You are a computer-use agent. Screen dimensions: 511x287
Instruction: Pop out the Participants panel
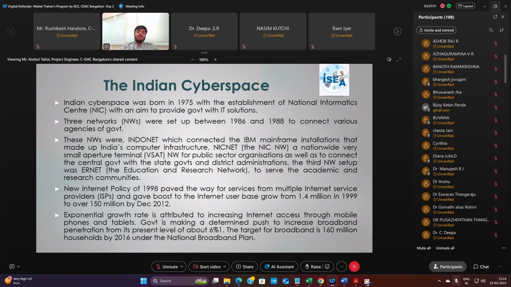495,17
